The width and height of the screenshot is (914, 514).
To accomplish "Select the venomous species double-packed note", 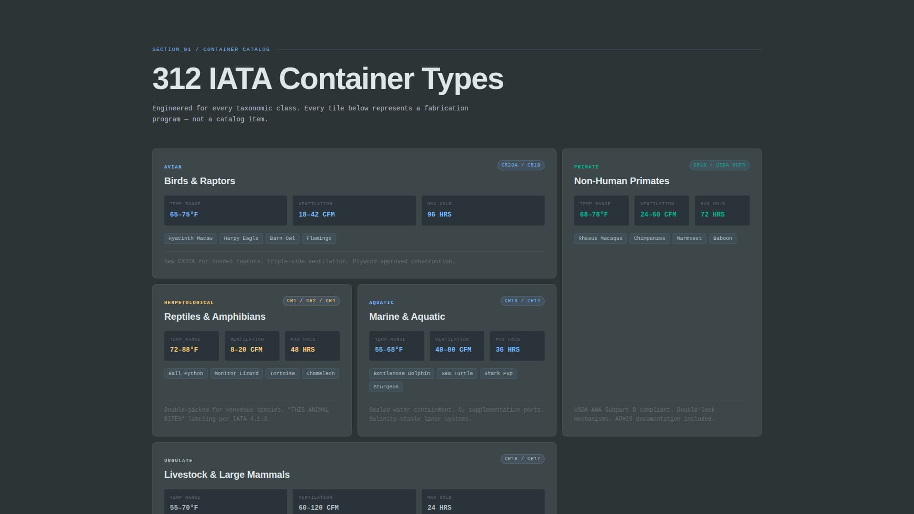I will [x=246, y=415].
